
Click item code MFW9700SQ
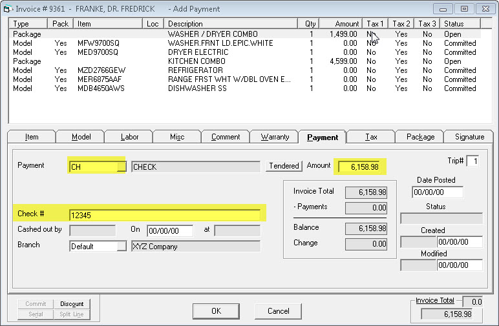98,43
